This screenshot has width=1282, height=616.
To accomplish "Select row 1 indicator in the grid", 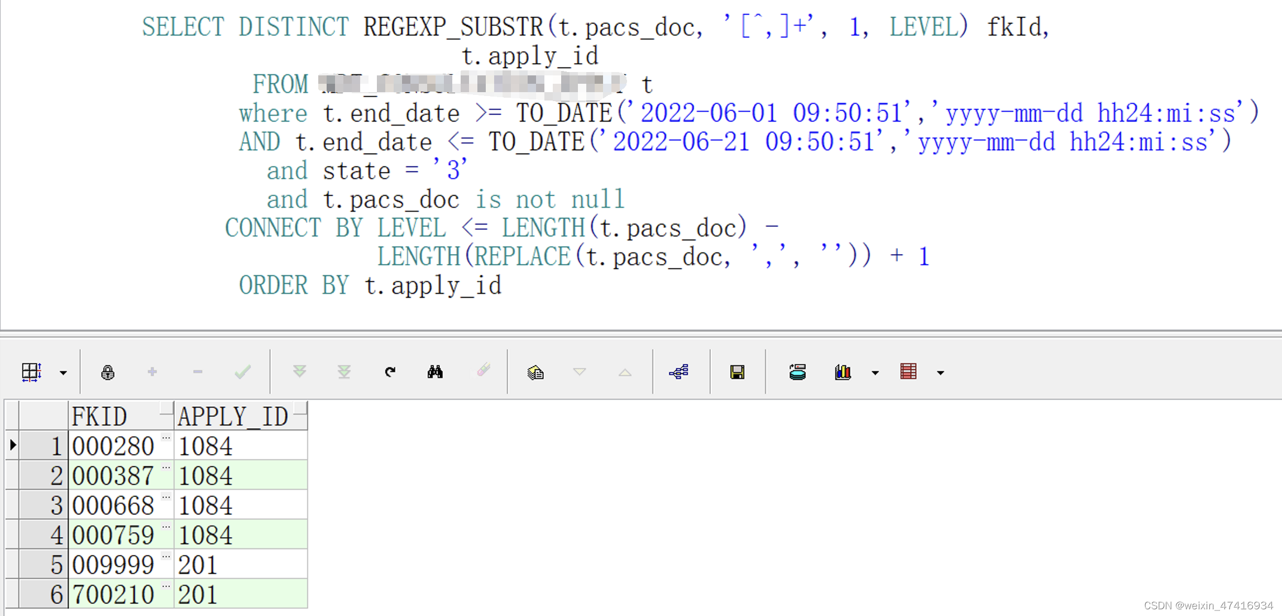I will 12,446.
